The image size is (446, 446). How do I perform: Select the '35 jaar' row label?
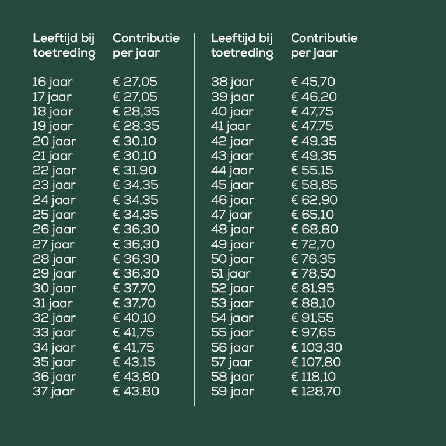tap(54, 362)
